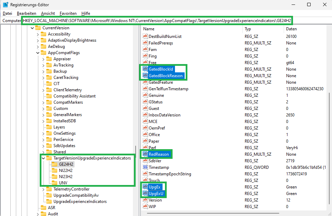Sort values by the Name column header
Viewport: 332px width, 216px height.
pos(149,29)
